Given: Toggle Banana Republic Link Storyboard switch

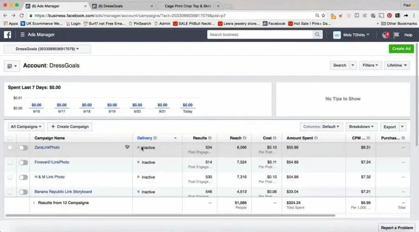Looking at the screenshot, I should [x=23, y=192].
